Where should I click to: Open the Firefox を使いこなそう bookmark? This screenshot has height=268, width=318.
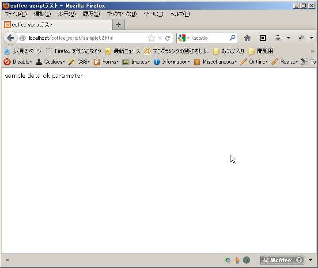click(x=73, y=51)
